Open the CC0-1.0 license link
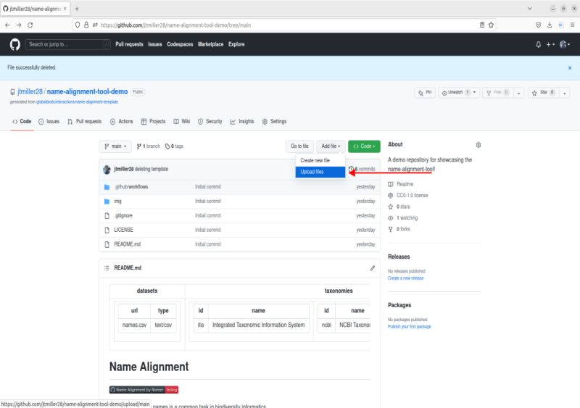This screenshot has width=580, height=408. (x=408, y=196)
